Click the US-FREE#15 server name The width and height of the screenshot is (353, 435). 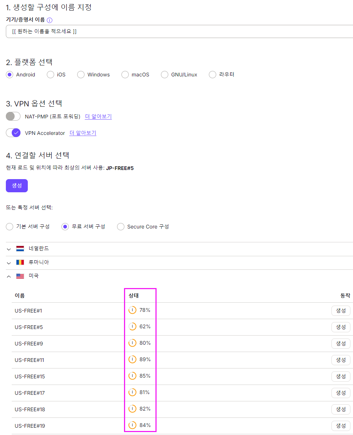tap(30, 377)
